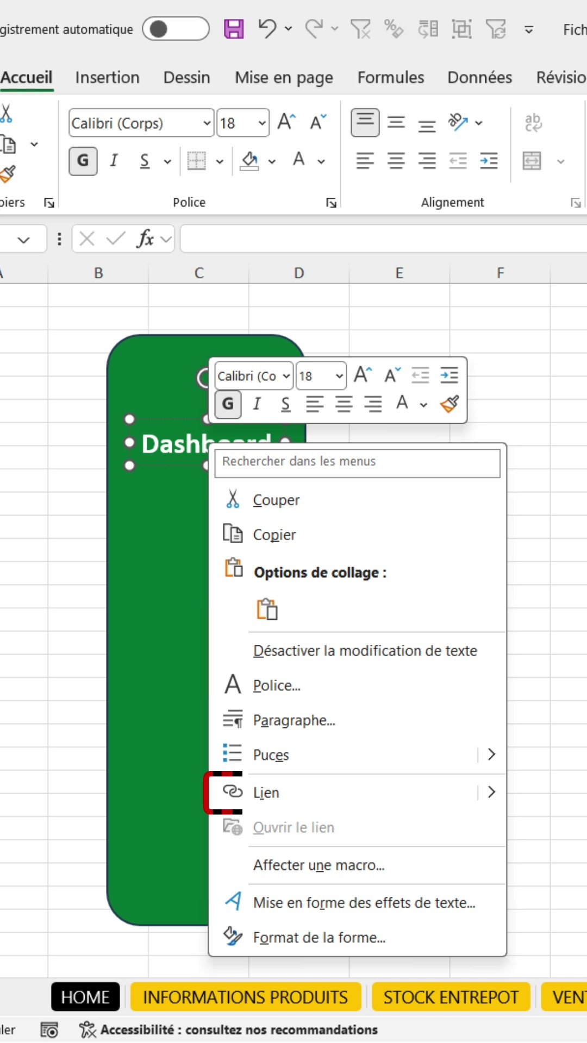Switch to the Formules tab
The height and width of the screenshot is (1043, 587).
click(x=390, y=78)
